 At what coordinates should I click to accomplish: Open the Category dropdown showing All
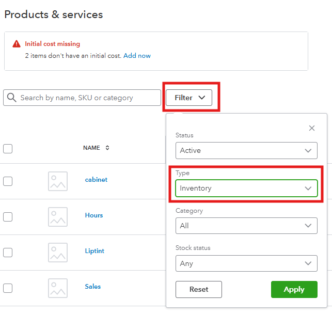(246, 226)
